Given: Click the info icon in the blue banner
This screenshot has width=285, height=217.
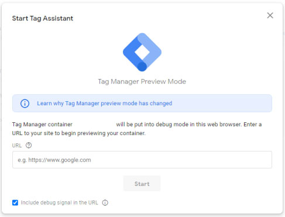Looking at the screenshot, I should (25, 104).
